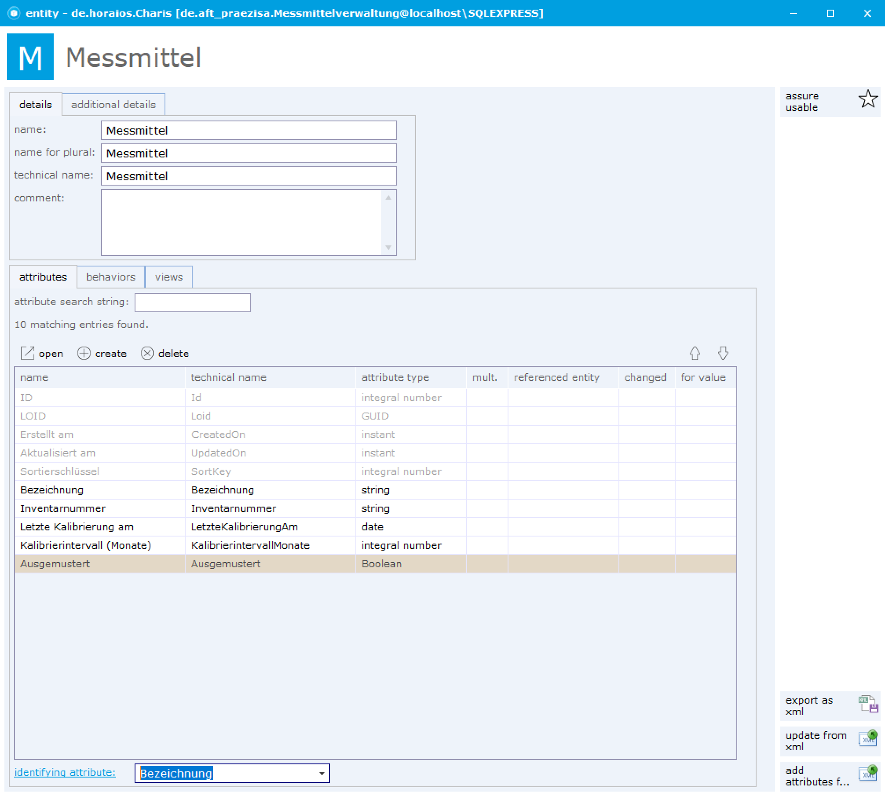Switch to additional details tab
This screenshot has height=796, width=885.
(x=113, y=105)
